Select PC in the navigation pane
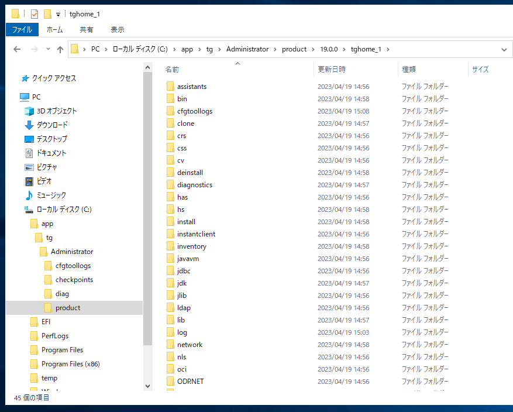 coord(36,97)
